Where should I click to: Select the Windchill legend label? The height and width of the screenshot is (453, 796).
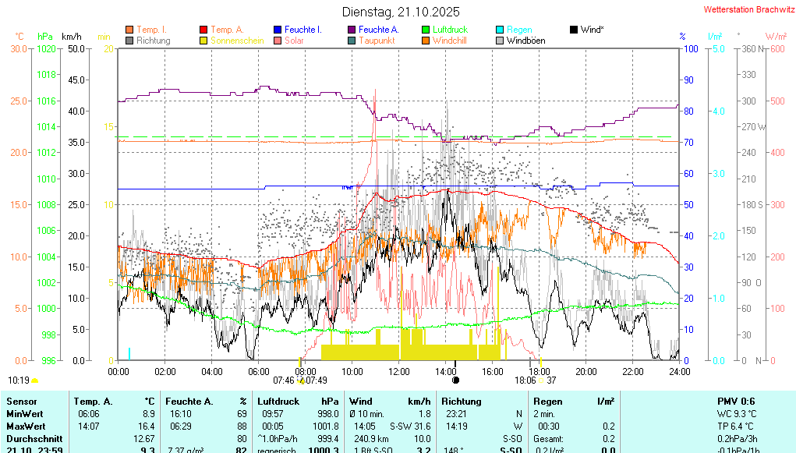point(449,41)
